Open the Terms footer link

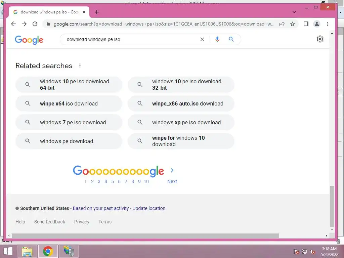tap(105, 222)
